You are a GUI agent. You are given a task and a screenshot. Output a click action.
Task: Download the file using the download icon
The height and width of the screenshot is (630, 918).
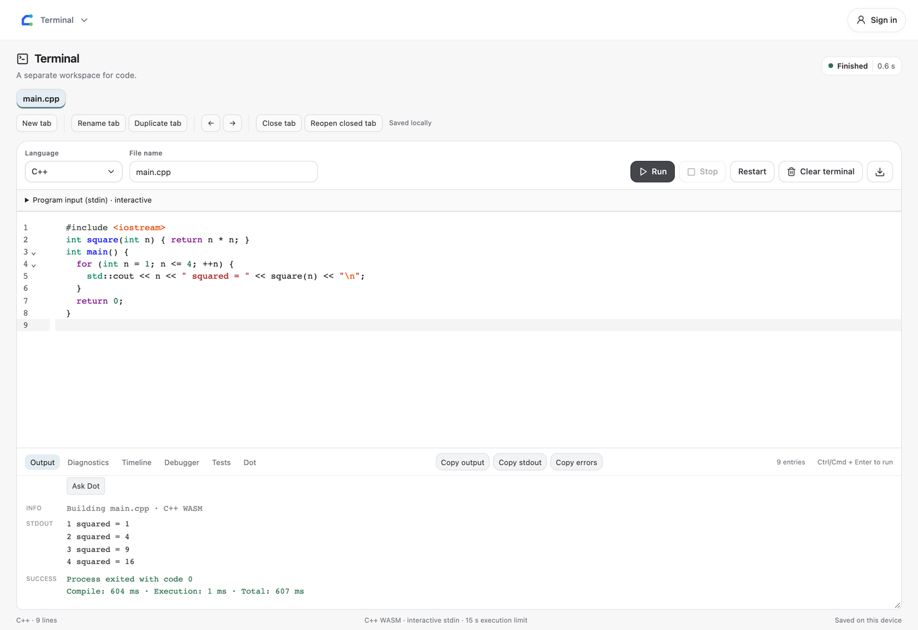click(880, 172)
